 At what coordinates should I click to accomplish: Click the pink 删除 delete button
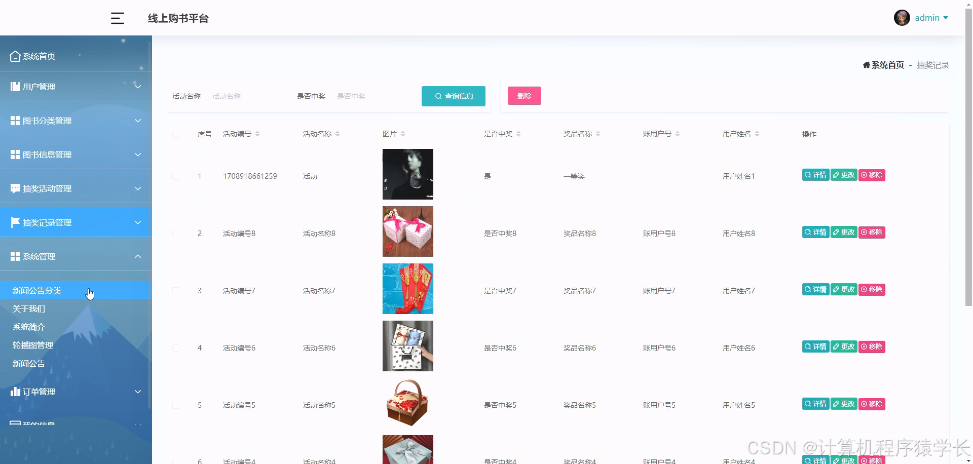[x=524, y=95]
